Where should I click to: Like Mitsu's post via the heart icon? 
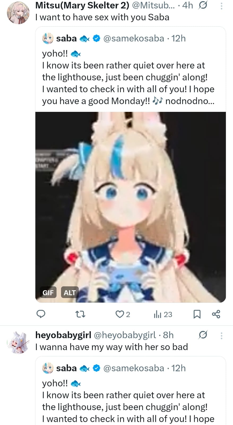coord(120,314)
